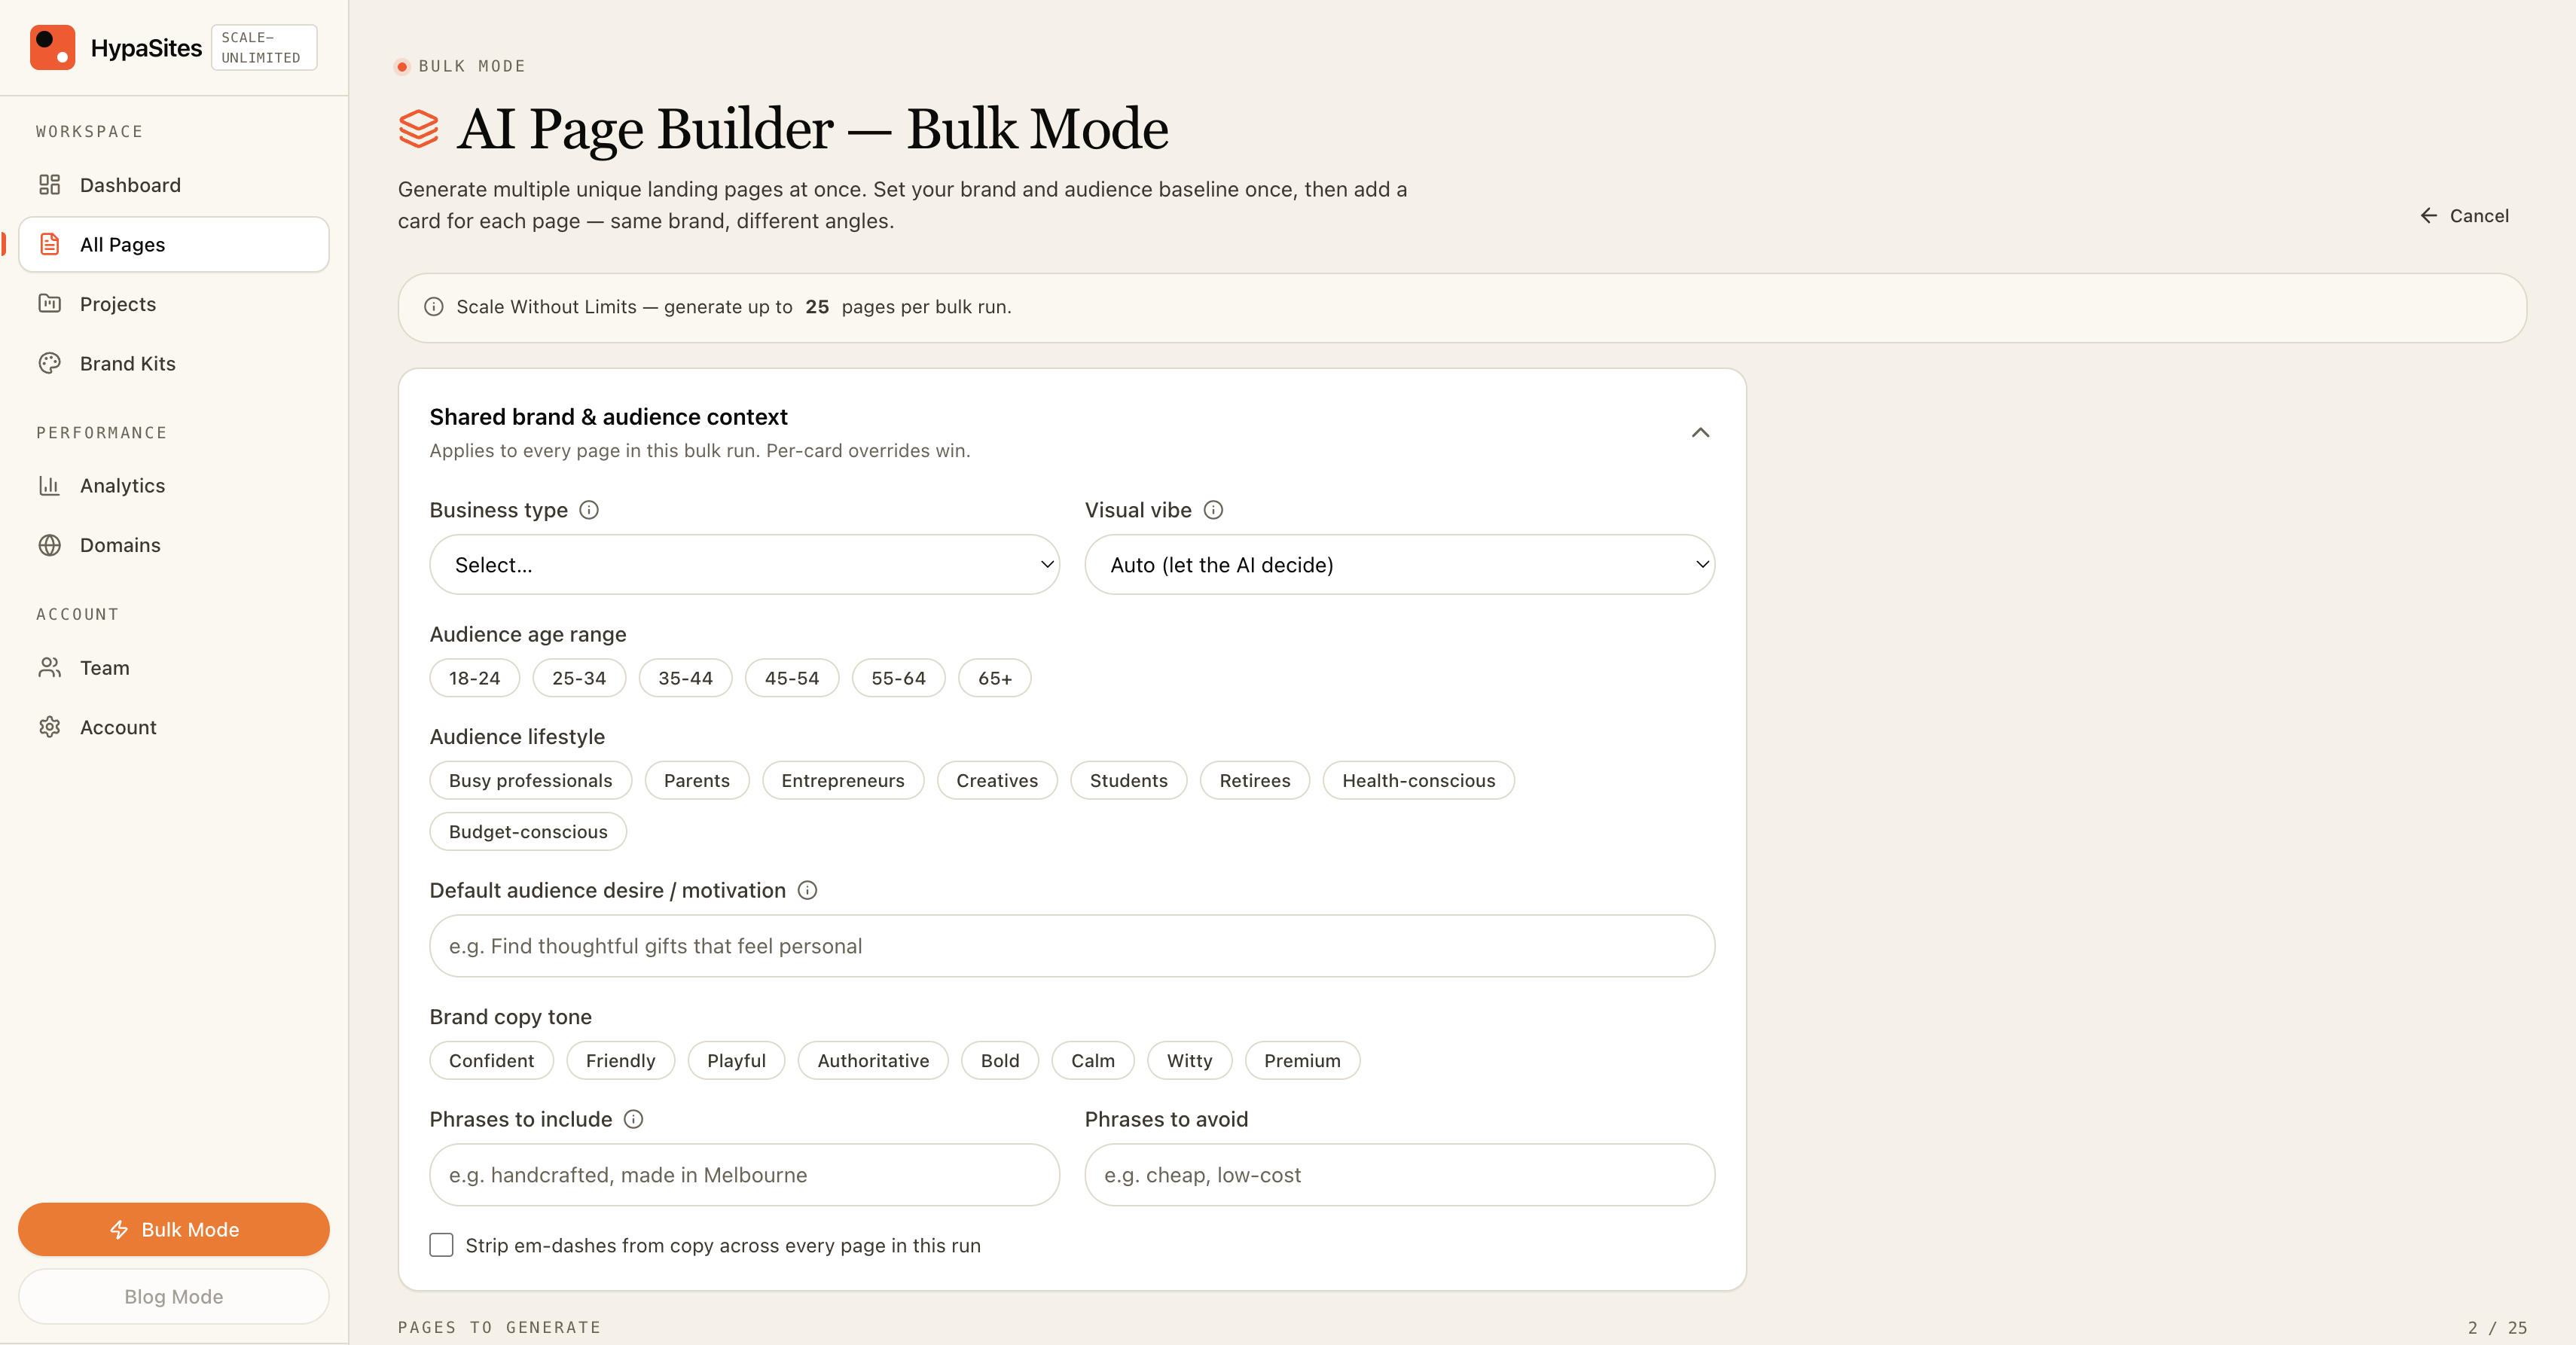Viewport: 2576px width, 1345px height.
Task: Open Brand Kits from the sidebar
Action: tap(173, 363)
